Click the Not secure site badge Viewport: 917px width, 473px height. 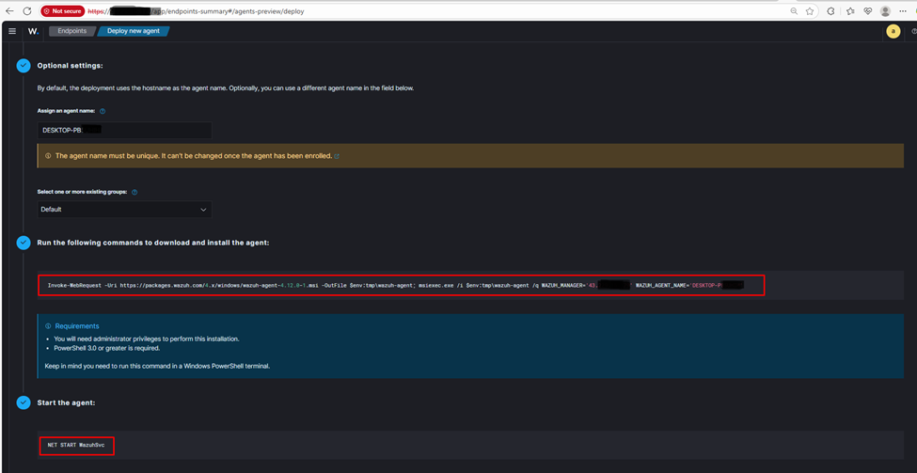click(x=62, y=11)
